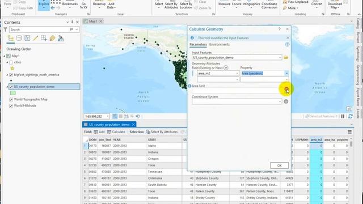Click the Explore tool in ribbon

tap(44, 5)
